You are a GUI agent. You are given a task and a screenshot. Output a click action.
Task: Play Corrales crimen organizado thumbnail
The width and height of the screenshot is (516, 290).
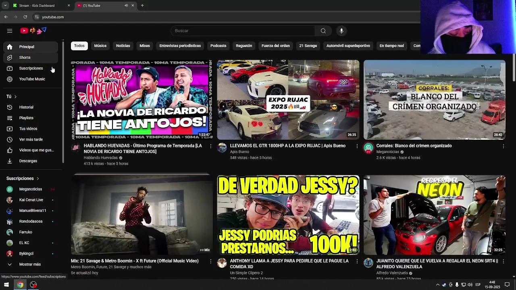coord(435,100)
